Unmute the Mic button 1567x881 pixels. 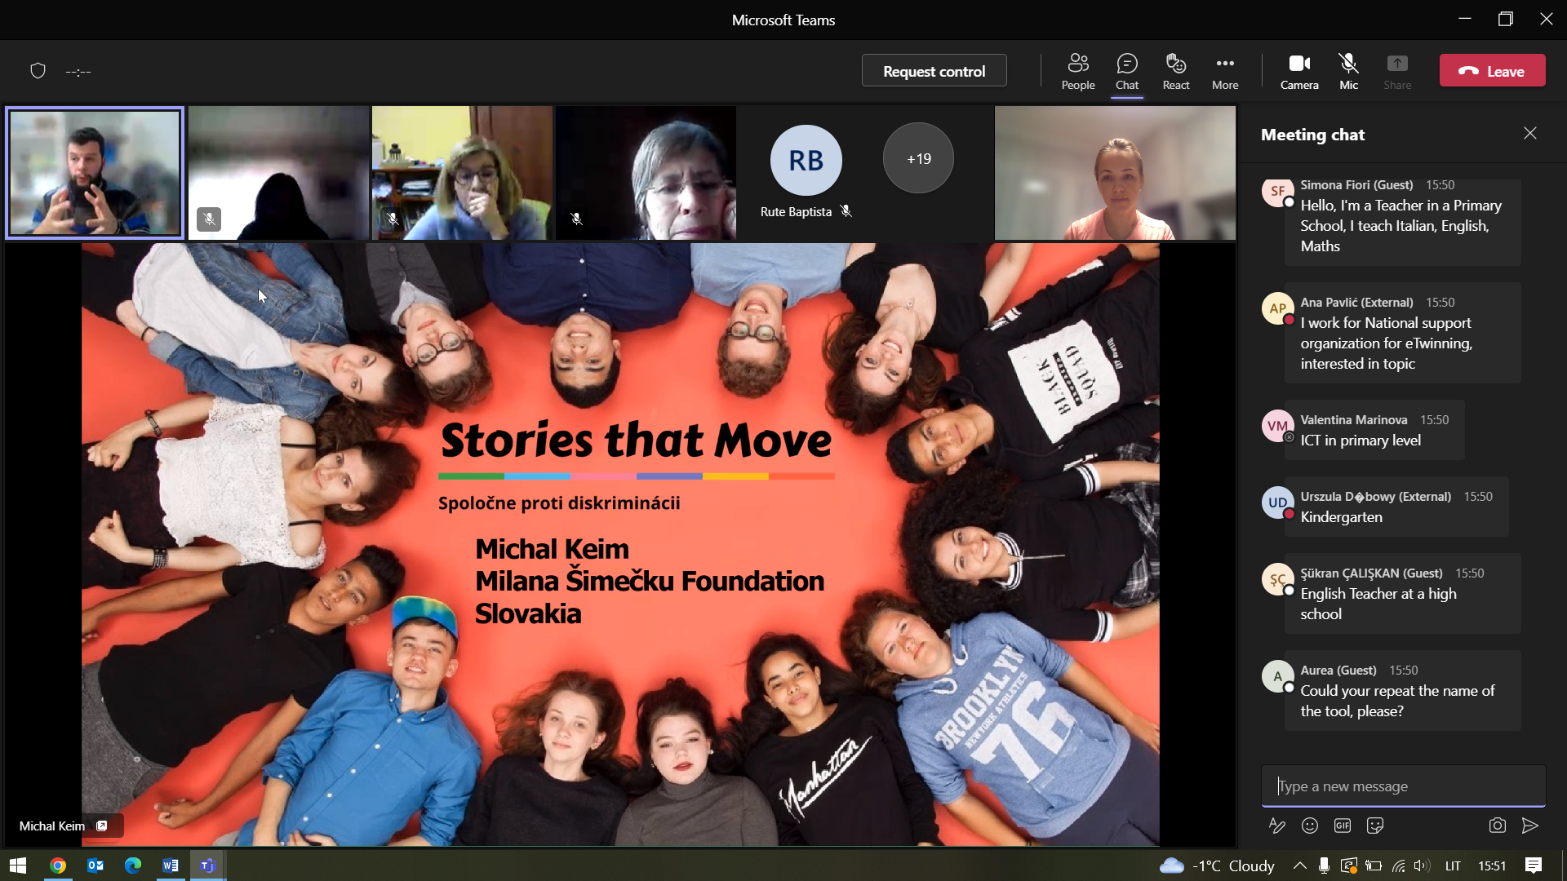pos(1348,72)
